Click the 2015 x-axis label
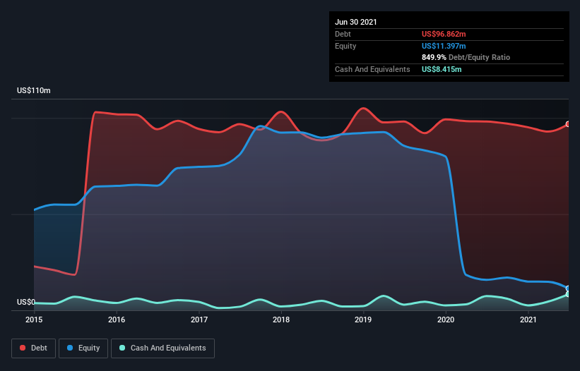The image size is (580, 371). pos(34,320)
